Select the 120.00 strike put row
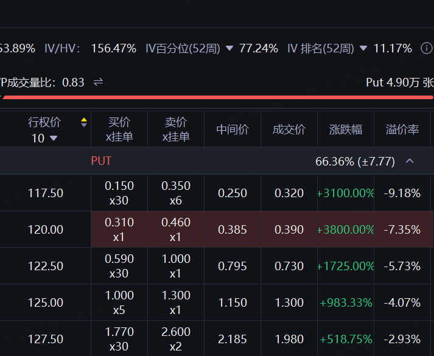Viewport: 434px width, 356px height. point(46,229)
